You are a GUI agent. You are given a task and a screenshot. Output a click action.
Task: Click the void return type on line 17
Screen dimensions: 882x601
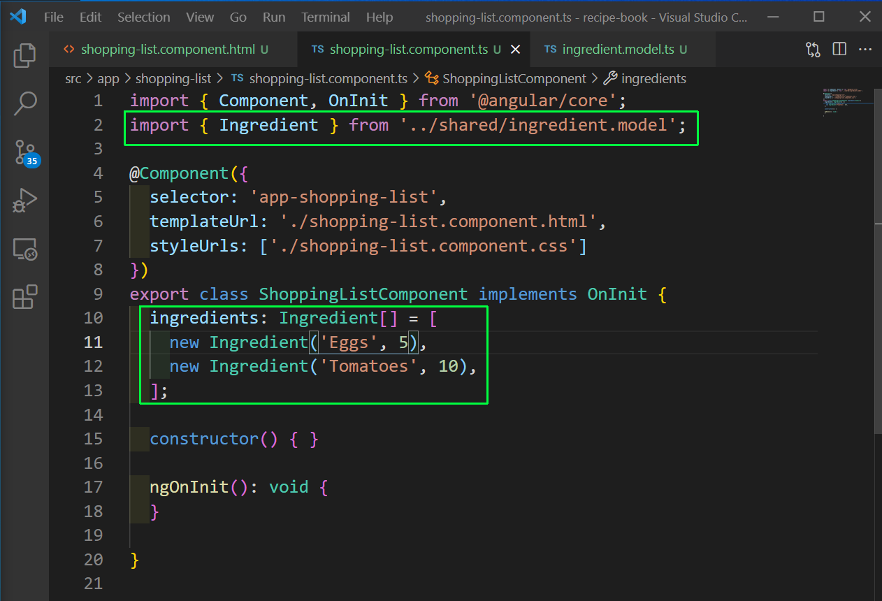pos(289,487)
